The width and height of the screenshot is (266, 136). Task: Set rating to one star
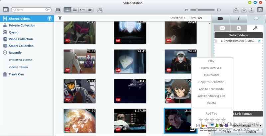pyautogui.click(x=201, y=120)
